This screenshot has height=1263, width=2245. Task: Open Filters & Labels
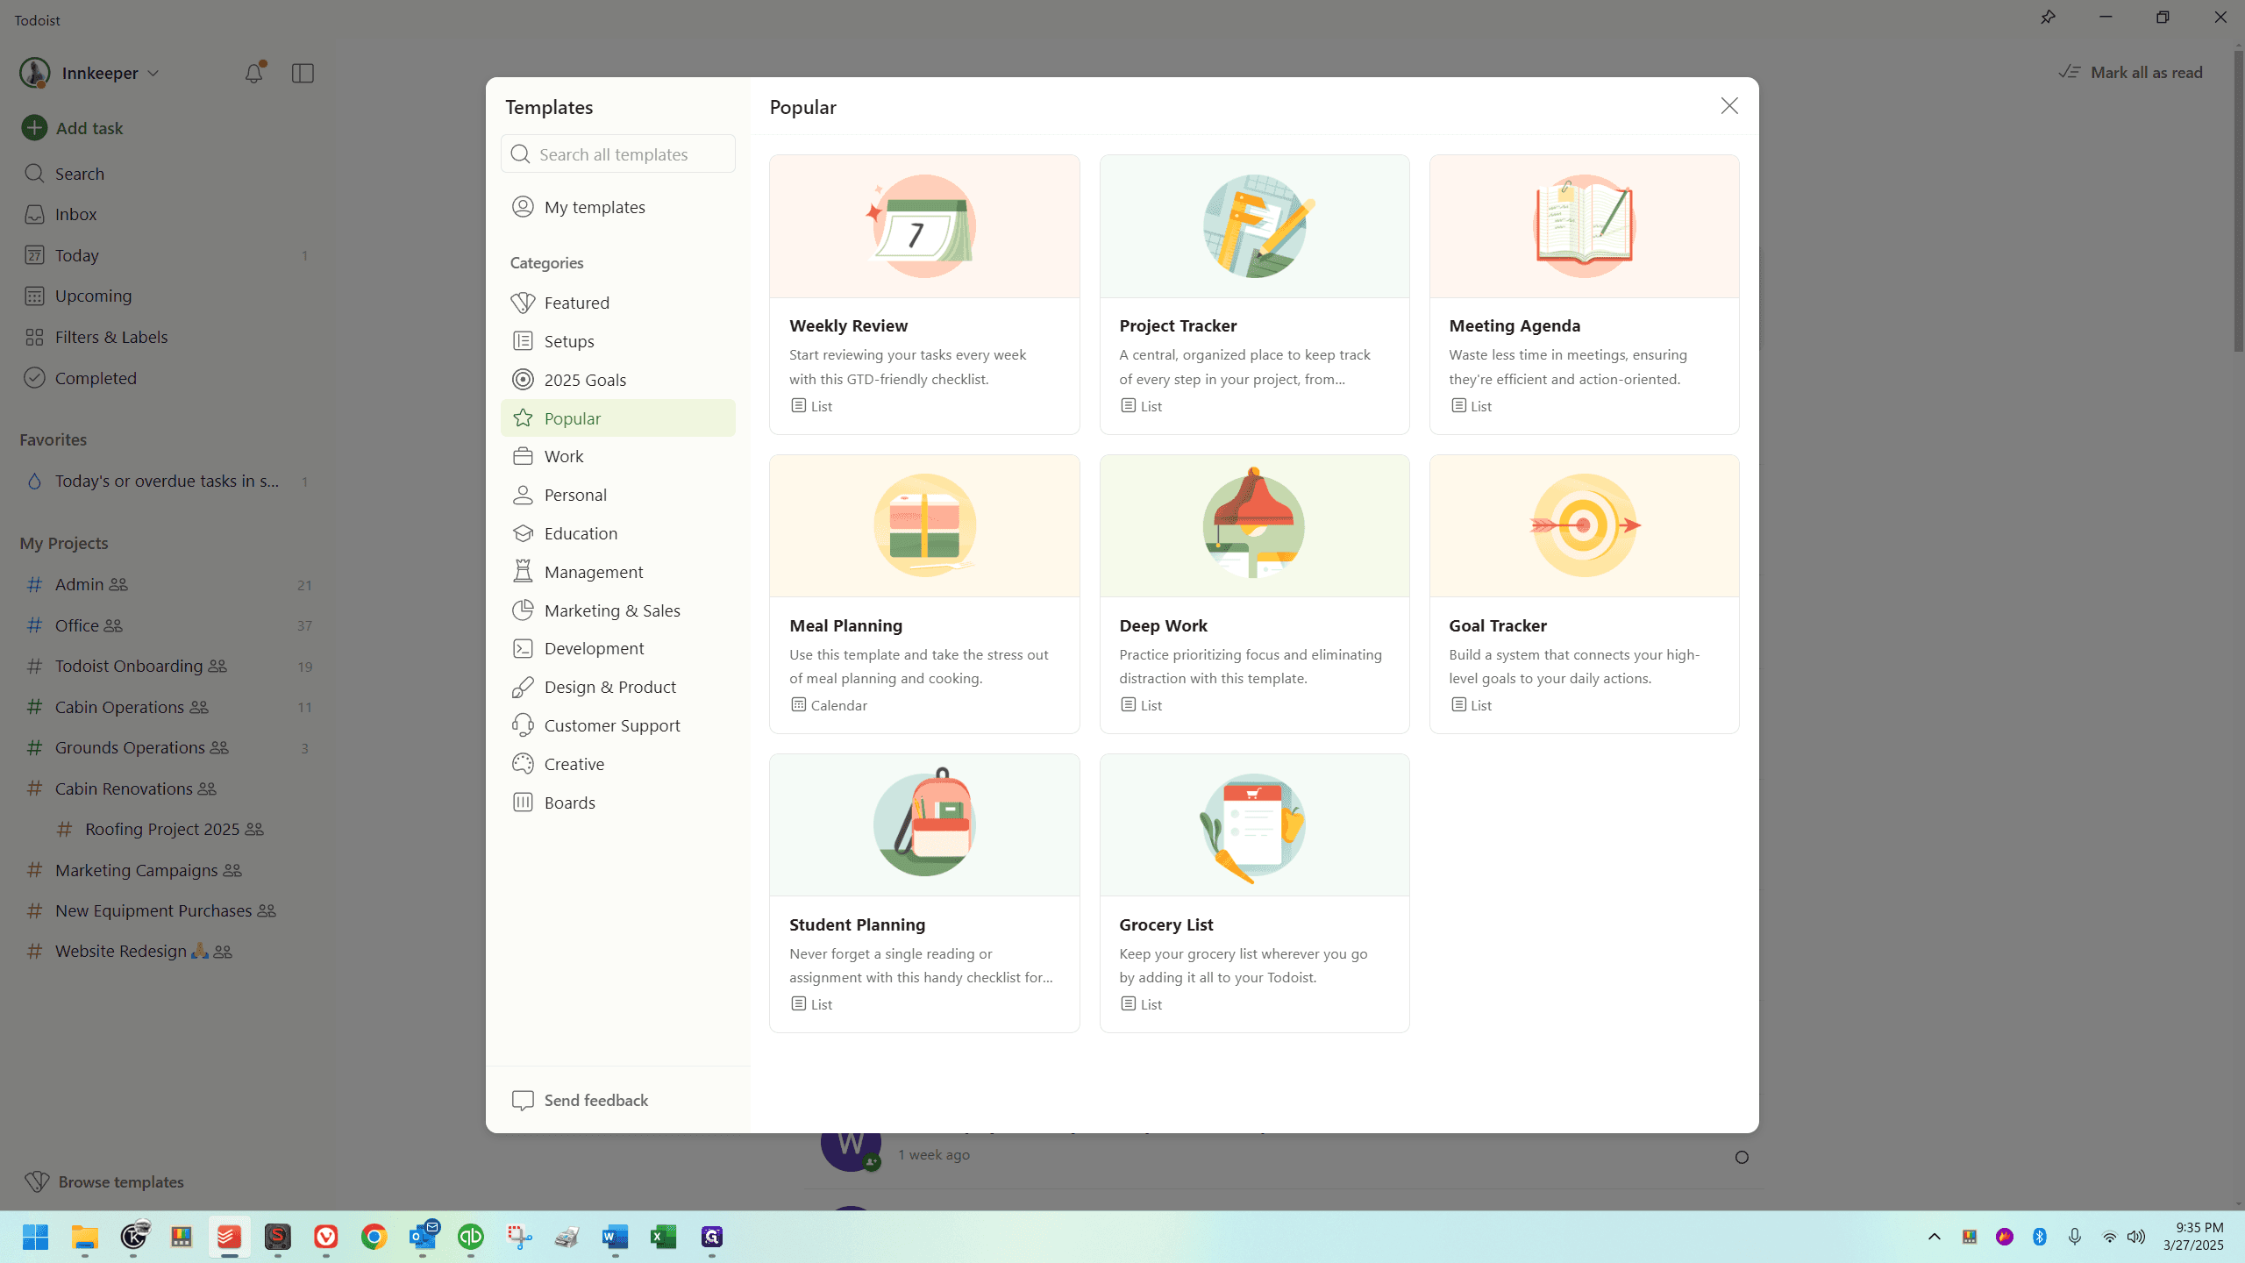167,337
